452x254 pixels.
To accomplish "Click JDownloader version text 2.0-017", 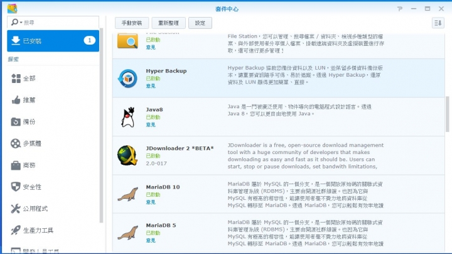I will pyautogui.click(x=156, y=163).
